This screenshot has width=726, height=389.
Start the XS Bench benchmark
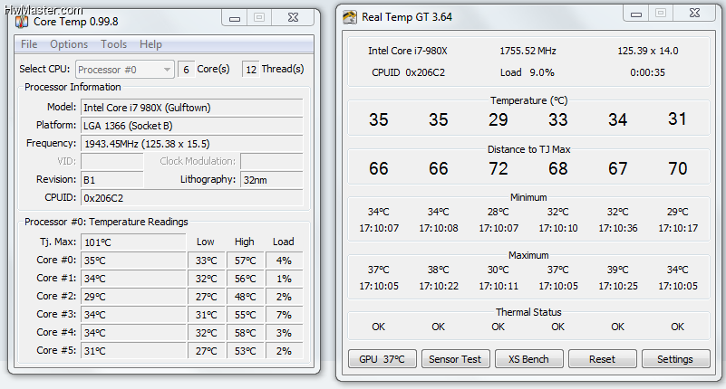coord(528,359)
